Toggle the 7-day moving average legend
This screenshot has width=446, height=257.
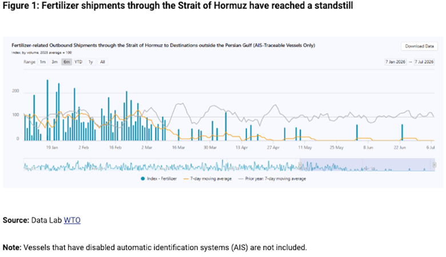208,179
